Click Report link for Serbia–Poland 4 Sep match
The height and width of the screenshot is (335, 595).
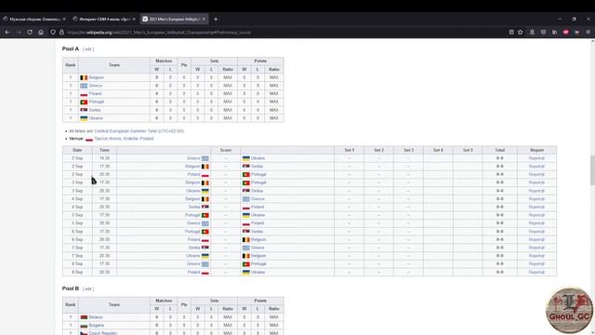pos(536,207)
